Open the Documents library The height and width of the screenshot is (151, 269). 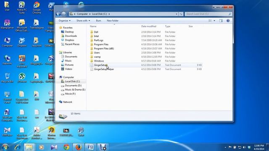[71, 57]
